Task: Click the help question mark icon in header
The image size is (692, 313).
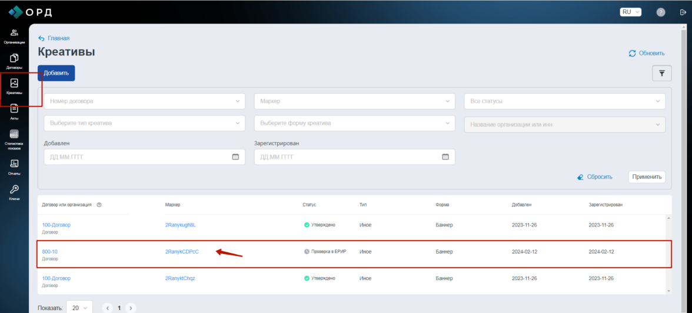Action: point(661,12)
